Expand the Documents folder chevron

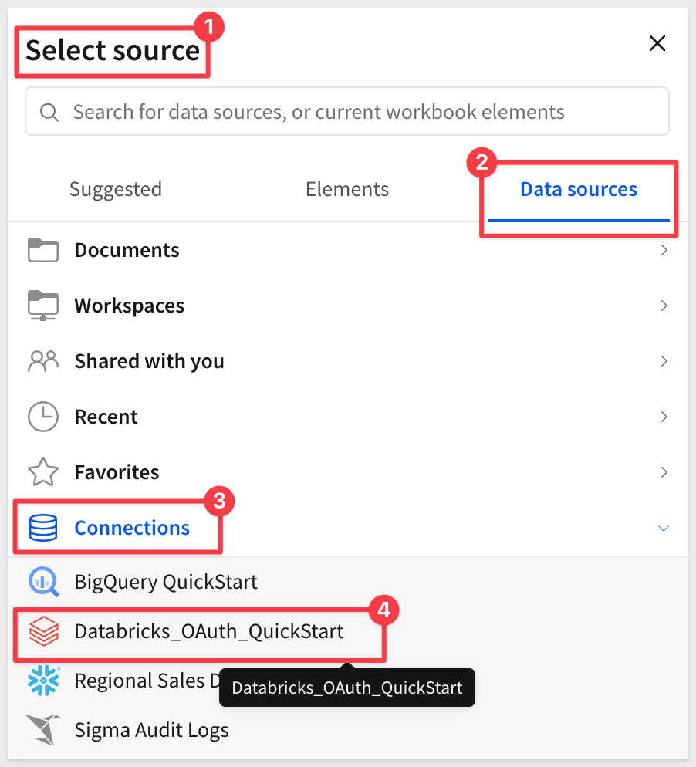pyautogui.click(x=664, y=250)
